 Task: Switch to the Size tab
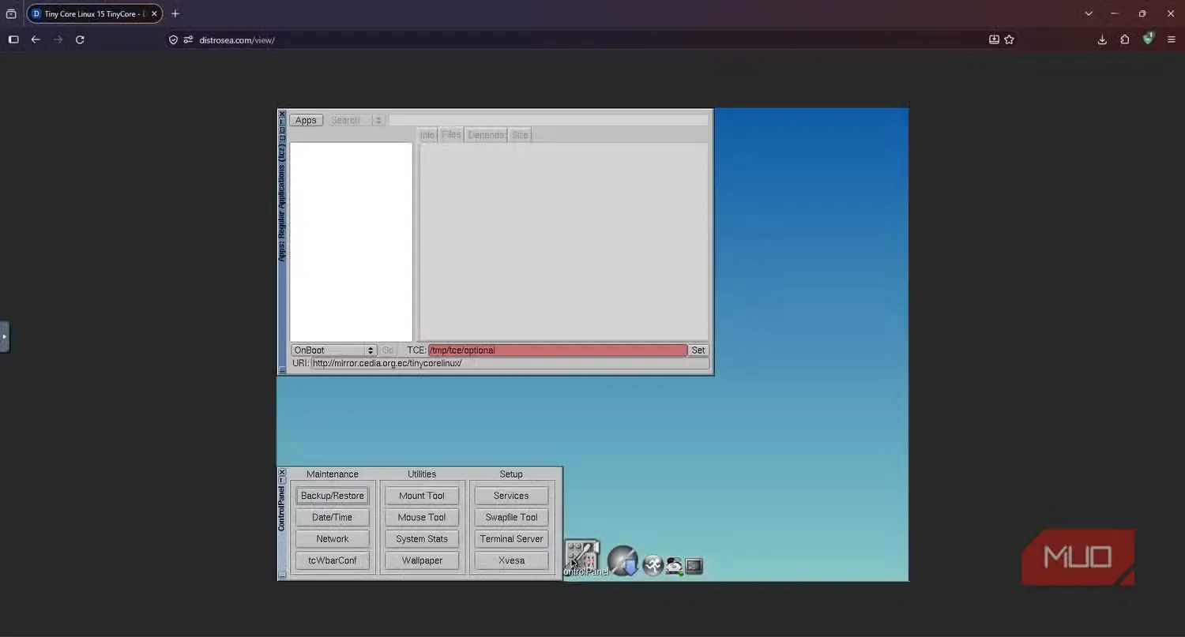519,135
